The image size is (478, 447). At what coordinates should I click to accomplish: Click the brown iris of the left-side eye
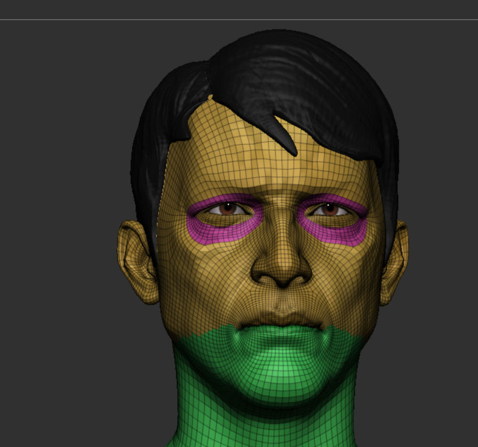228,209
